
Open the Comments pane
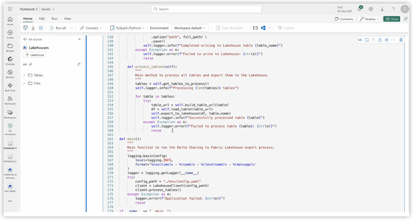point(344,19)
